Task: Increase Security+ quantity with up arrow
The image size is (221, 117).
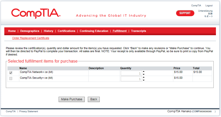Action: point(144,77)
